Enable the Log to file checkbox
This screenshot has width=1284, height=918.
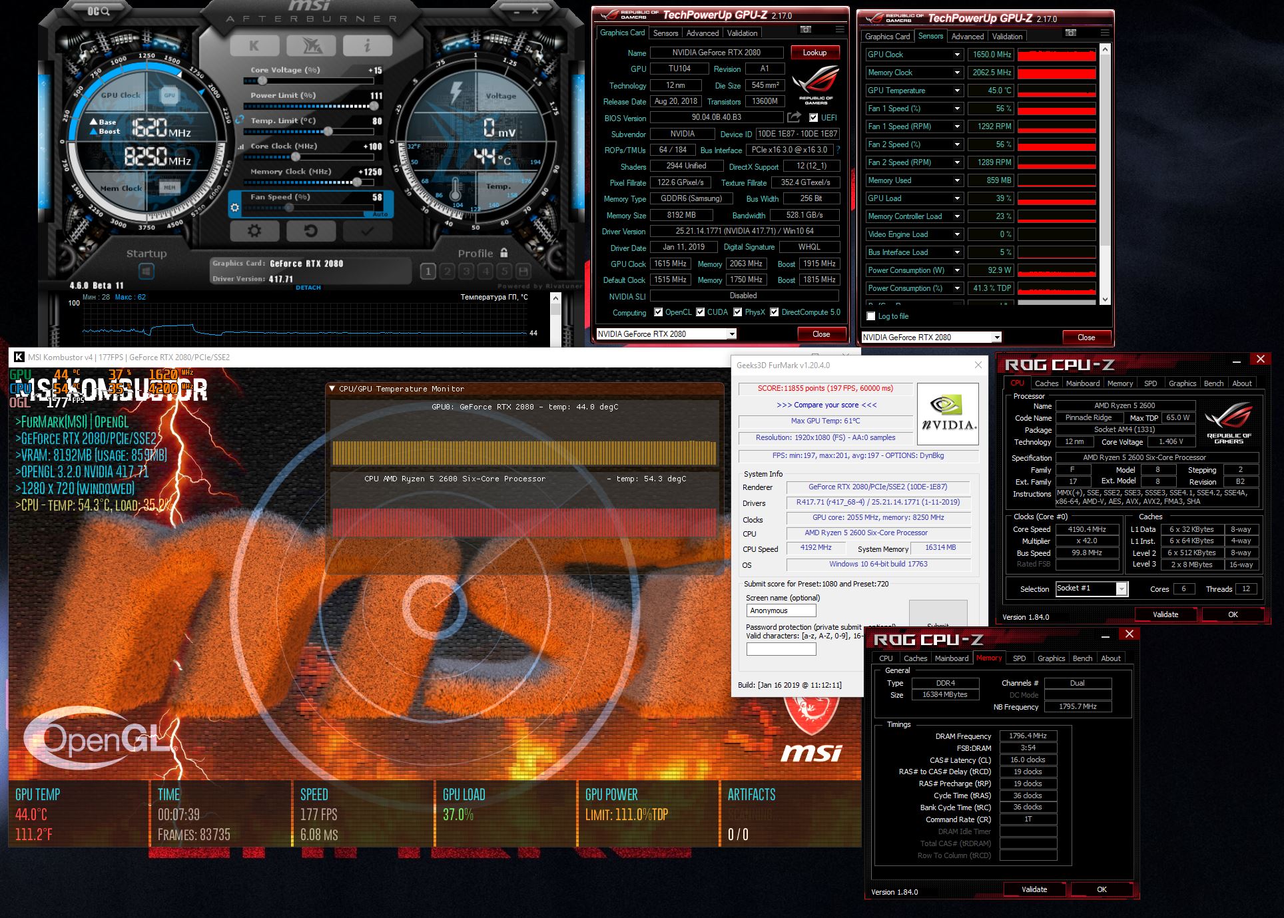[x=870, y=316]
